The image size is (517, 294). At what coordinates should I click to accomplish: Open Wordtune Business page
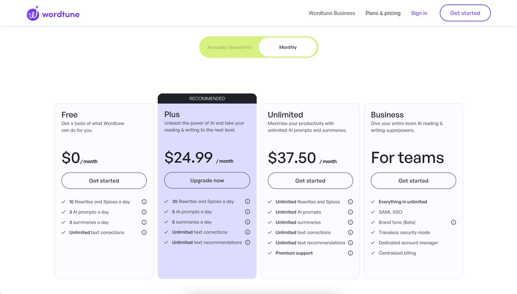[332, 13]
